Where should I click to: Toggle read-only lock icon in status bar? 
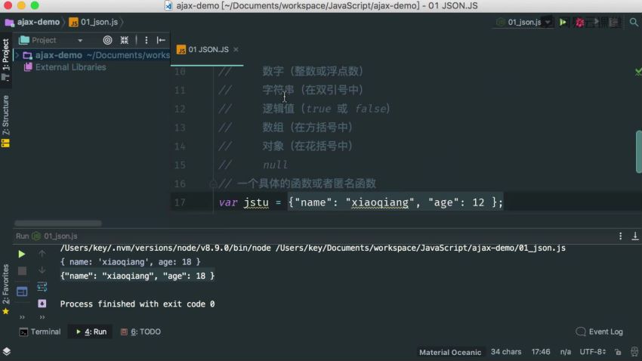[x=619, y=352]
